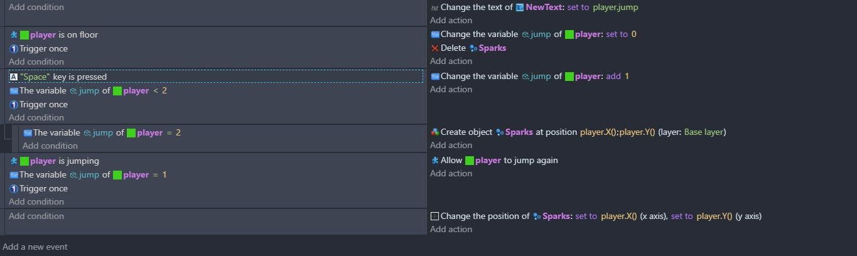
Task: Click "Add action" below the Delete Sparks action
Action: point(451,61)
